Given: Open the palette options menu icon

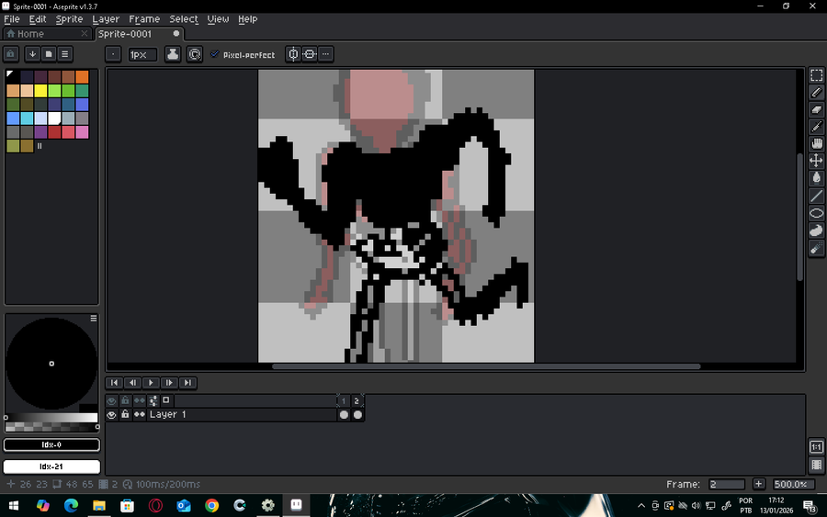Looking at the screenshot, I should click(65, 54).
